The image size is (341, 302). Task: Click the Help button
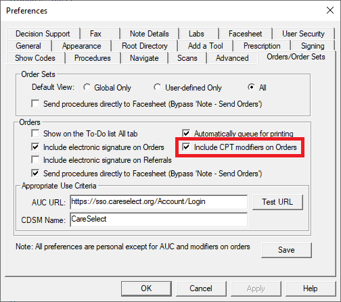[x=311, y=288]
